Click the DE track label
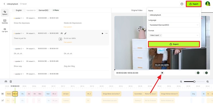The width and height of the screenshot is (213, 105). coord(2,94)
